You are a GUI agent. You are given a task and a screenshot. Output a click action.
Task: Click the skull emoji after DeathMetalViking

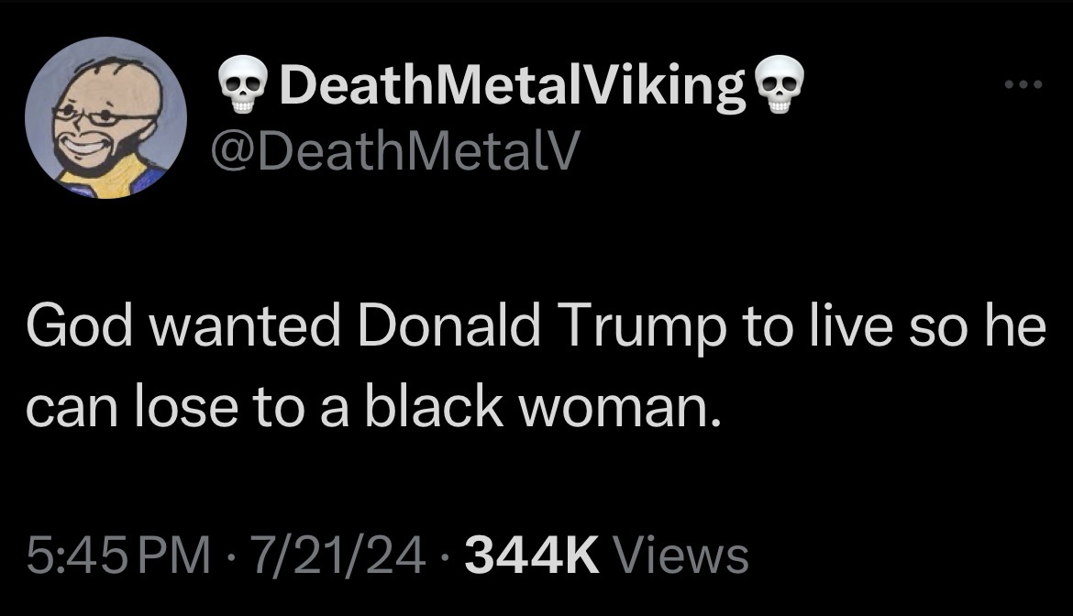pos(779,84)
